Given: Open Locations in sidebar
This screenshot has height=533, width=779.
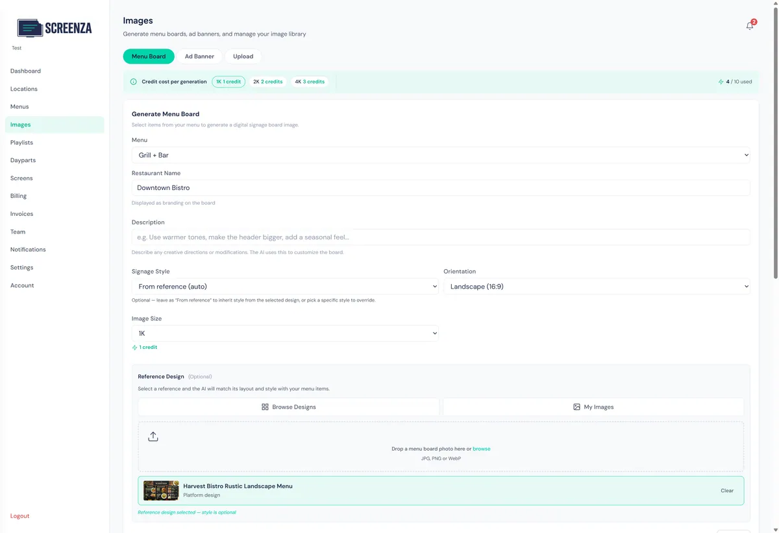Looking at the screenshot, I should coord(55,89).
